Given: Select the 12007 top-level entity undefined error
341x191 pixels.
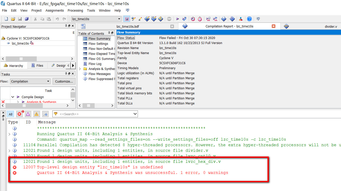Looking at the screenshot, I should pos(100,167).
